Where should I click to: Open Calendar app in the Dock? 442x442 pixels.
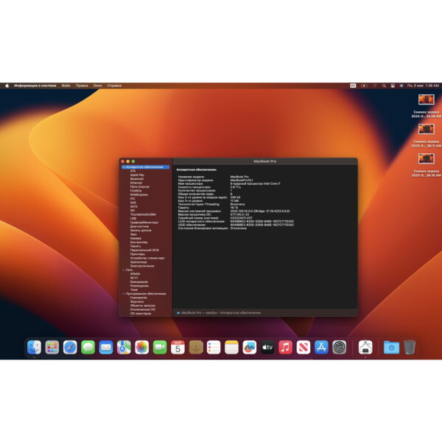click(x=178, y=347)
